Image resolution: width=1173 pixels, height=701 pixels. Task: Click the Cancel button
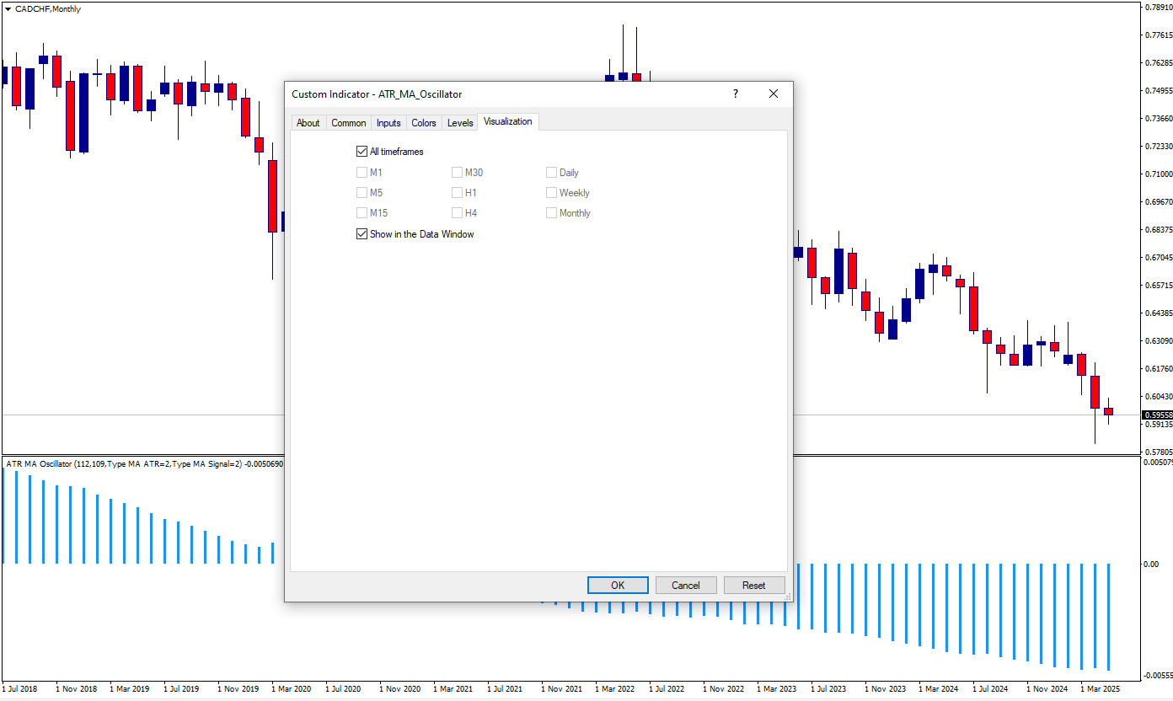click(686, 586)
